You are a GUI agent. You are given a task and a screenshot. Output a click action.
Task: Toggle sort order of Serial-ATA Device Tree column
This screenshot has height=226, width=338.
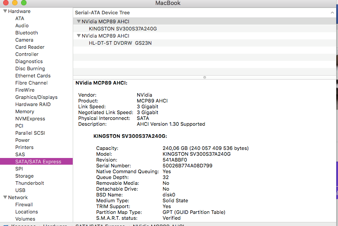332,13
